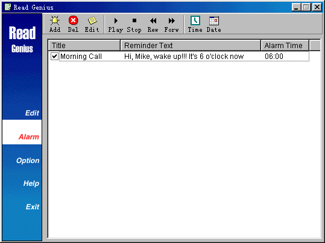Stop playback with the Stop button
Viewport: 325px width, 243px height.
(134, 25)
